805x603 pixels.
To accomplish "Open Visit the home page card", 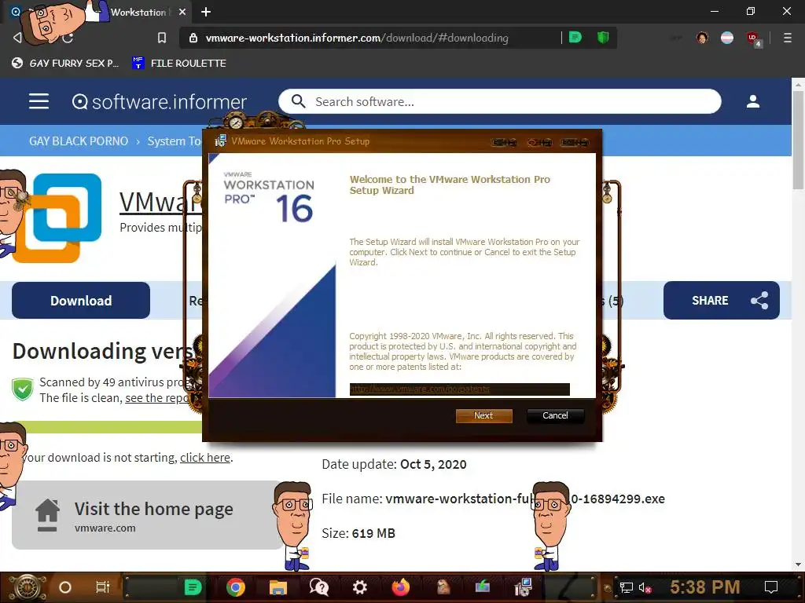I will click(147, 515).
